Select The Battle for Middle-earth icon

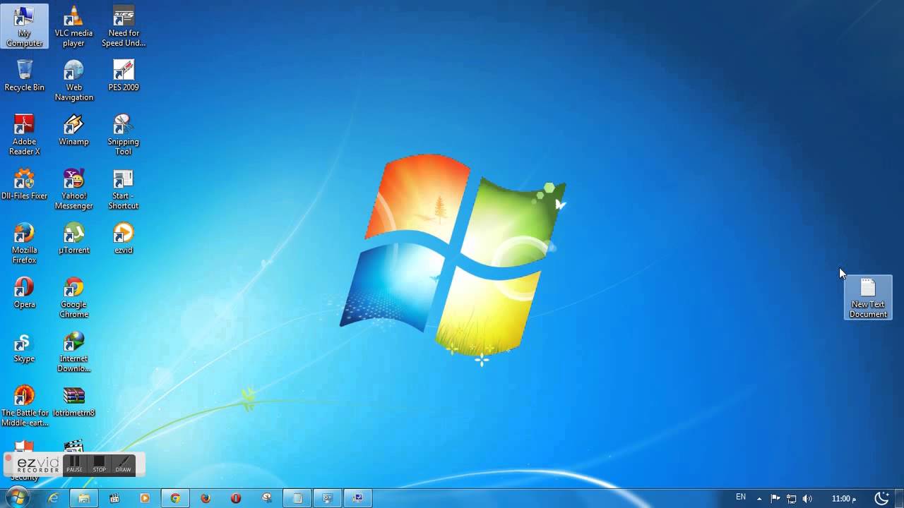pos(24,406)
